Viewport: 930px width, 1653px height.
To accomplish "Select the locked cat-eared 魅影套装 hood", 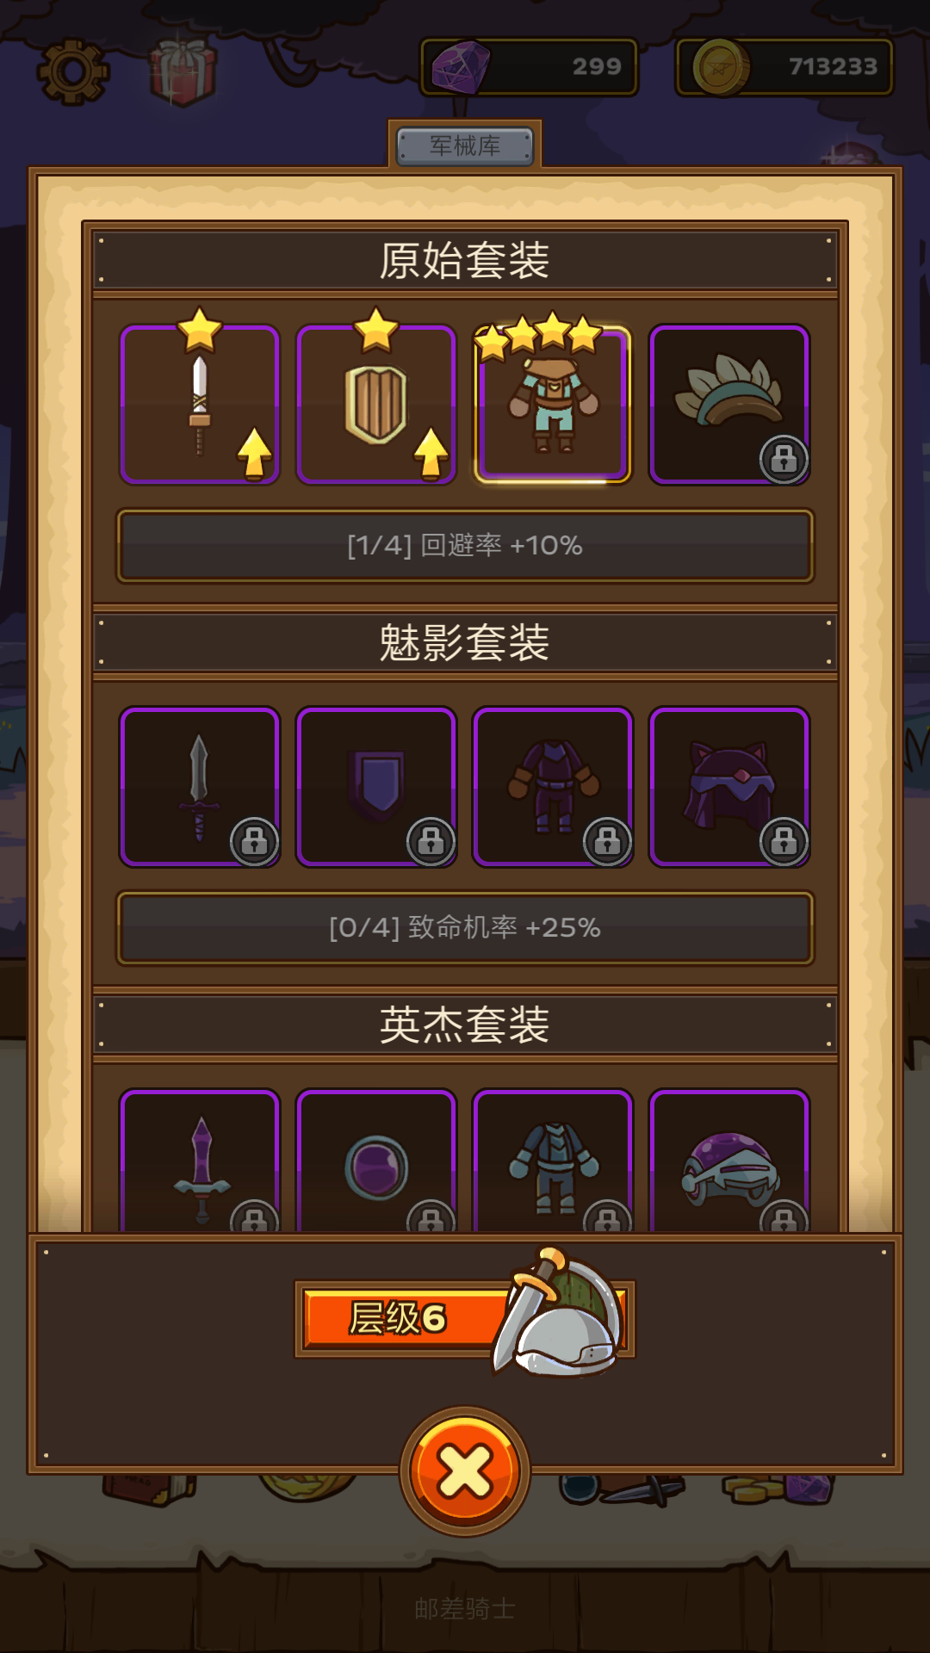I will 729,787.
